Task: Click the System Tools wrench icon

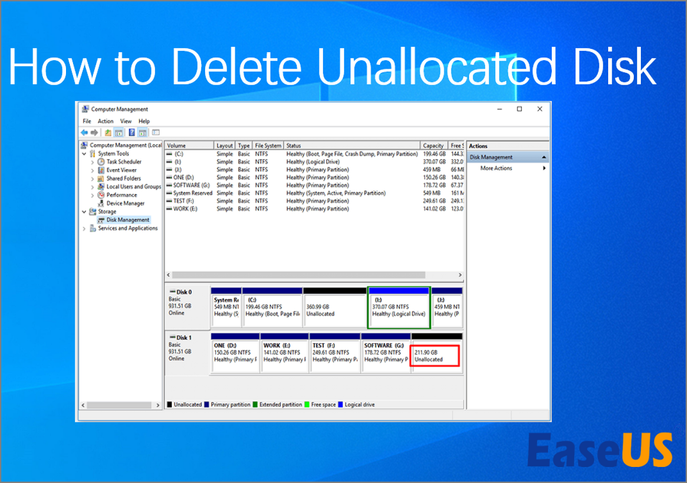Action: [x=92, y=153]
